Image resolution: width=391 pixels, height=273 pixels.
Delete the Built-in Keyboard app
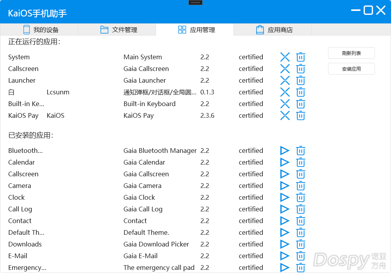[x=301, y=104]
